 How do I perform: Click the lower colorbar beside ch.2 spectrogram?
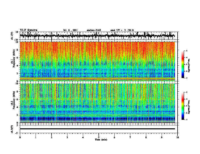183,106
